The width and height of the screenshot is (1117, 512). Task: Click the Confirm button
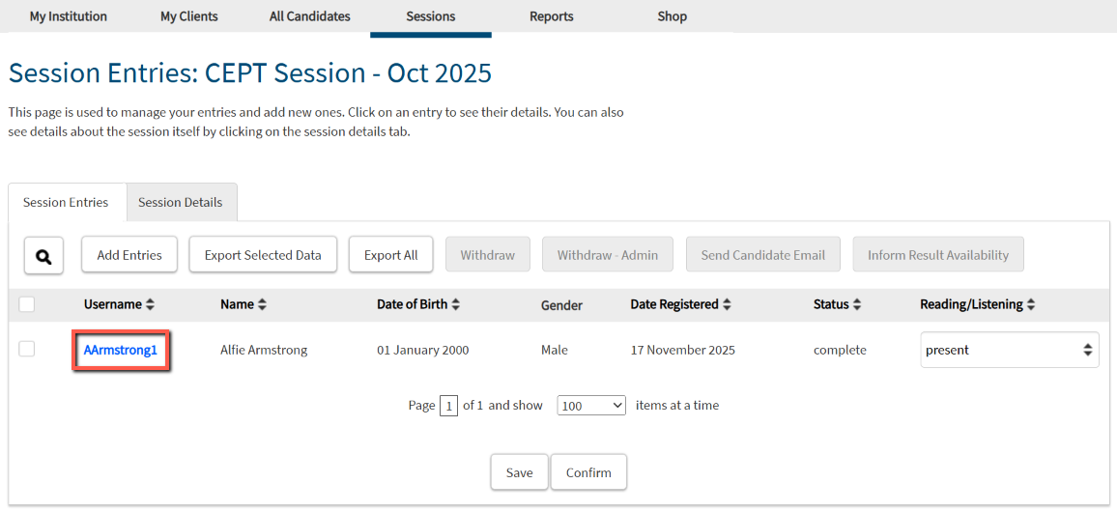(588, 472)
